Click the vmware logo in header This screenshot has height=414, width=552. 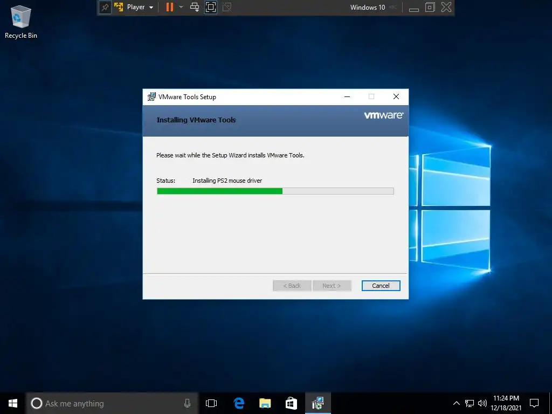(x=383, y=115)
